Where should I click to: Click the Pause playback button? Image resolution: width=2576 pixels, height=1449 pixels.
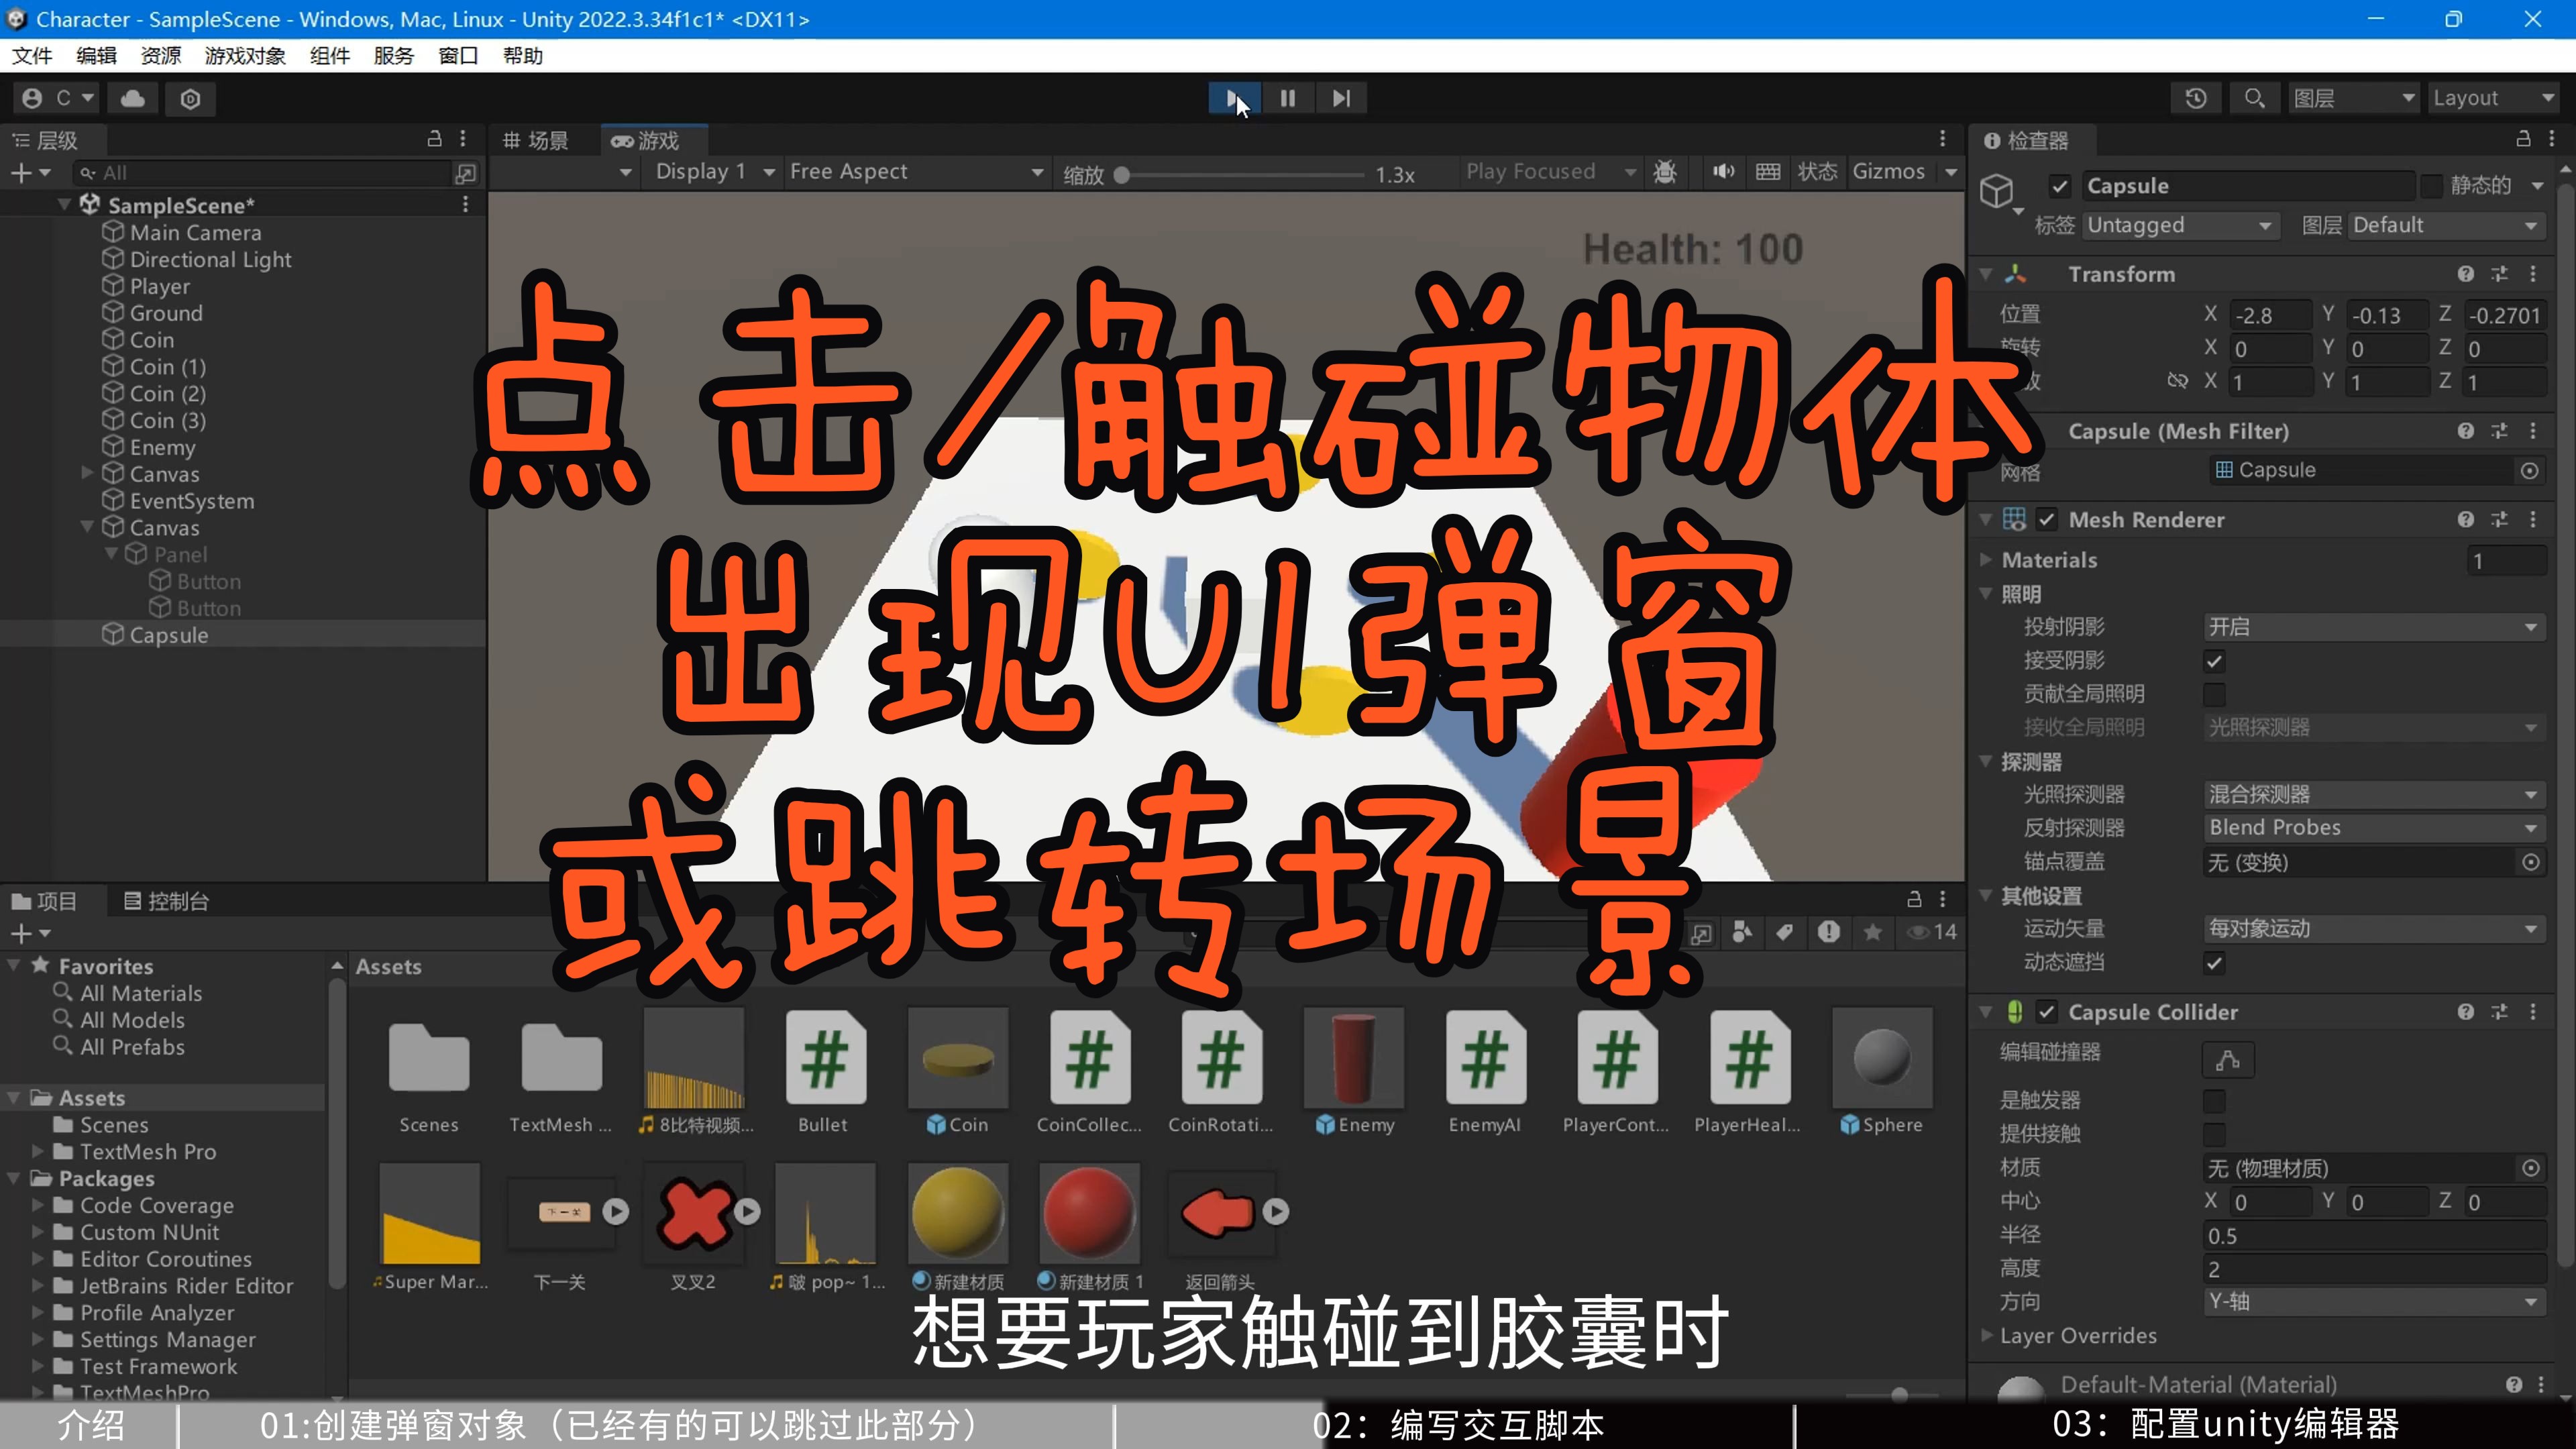point(1287,98)
